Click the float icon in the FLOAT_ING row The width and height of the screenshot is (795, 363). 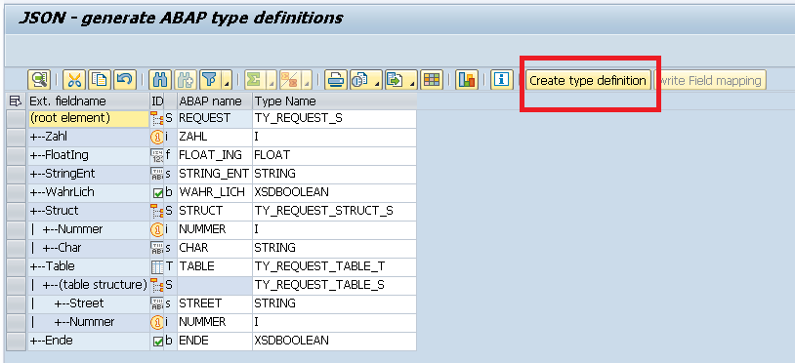156,155
